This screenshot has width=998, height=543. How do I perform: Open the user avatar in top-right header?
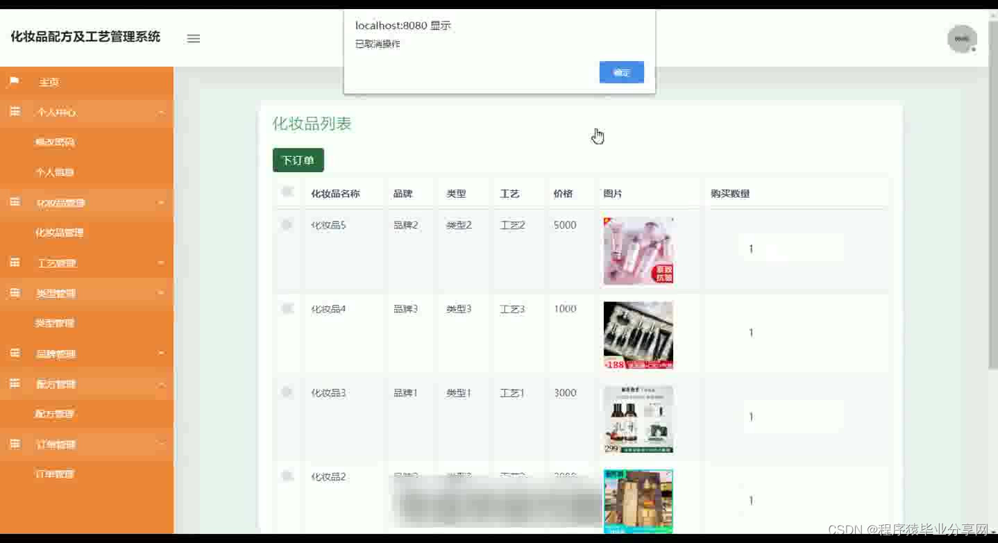pyautogui.click(x=962, y=39)
